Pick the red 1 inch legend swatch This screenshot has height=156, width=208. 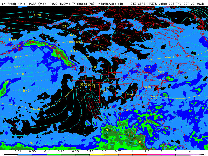[140, 155]
